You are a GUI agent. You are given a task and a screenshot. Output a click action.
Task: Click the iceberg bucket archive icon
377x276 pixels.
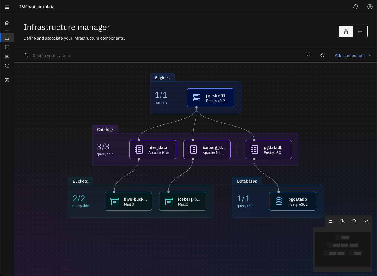(168, 201)
